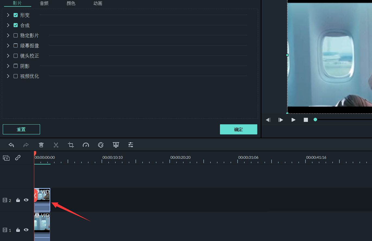
Task: Click the green screen tool icon
Action: point(116,145)
